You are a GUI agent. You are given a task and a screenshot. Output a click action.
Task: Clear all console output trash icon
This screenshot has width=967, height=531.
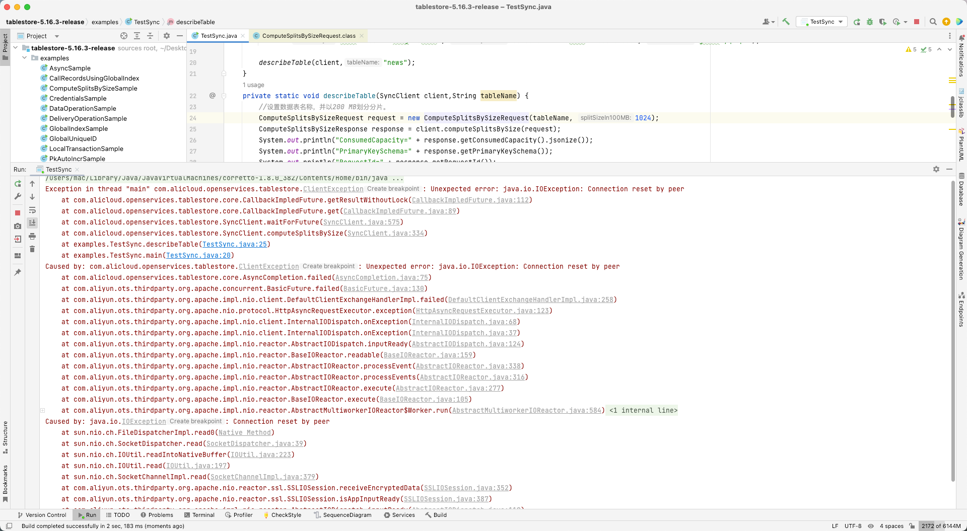32,249
